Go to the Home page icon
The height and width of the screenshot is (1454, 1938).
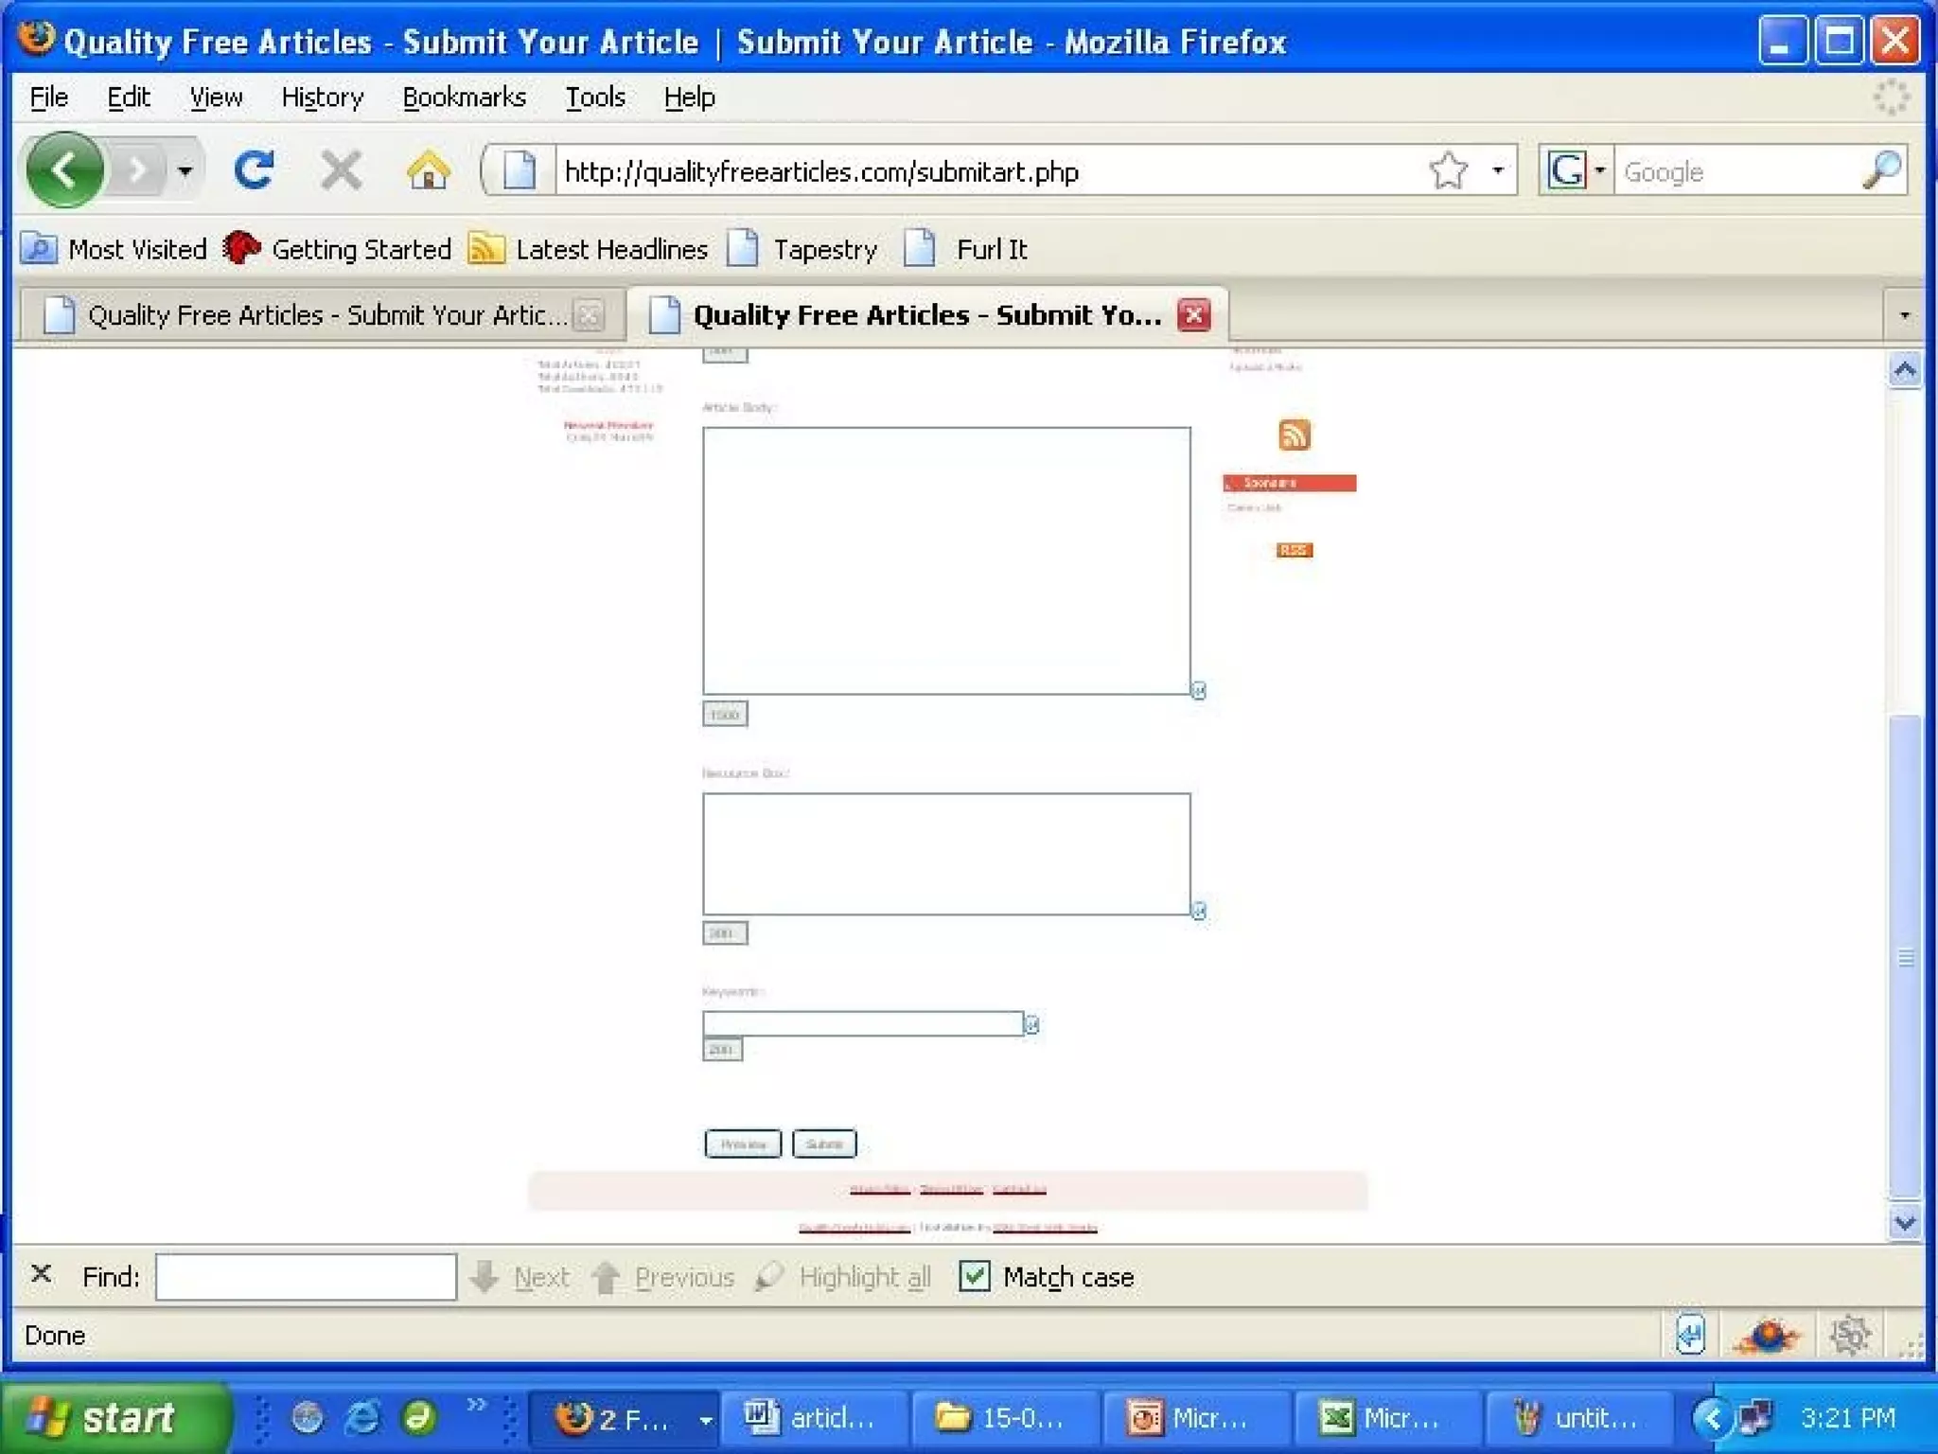428,171
